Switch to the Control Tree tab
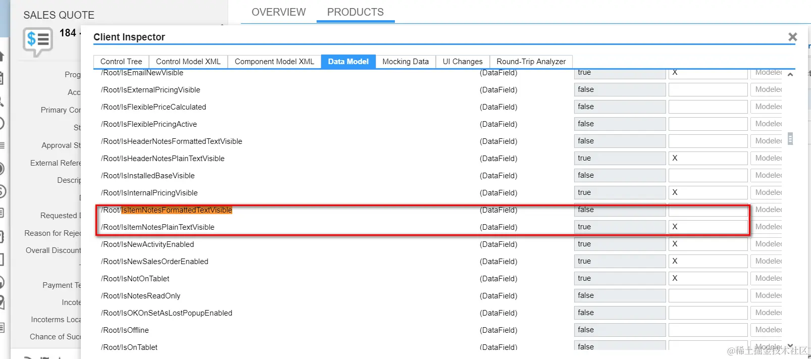This screenshot has height=359, width=811. point(121,62)
